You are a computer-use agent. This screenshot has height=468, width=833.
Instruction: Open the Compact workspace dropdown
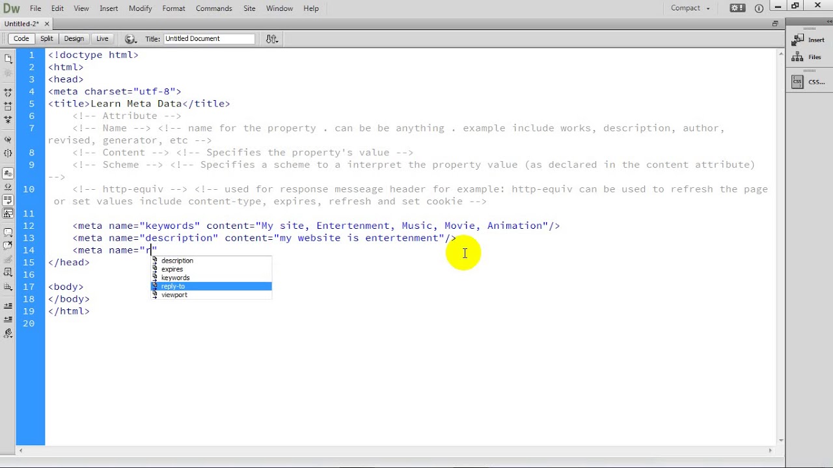pos(690,8)
